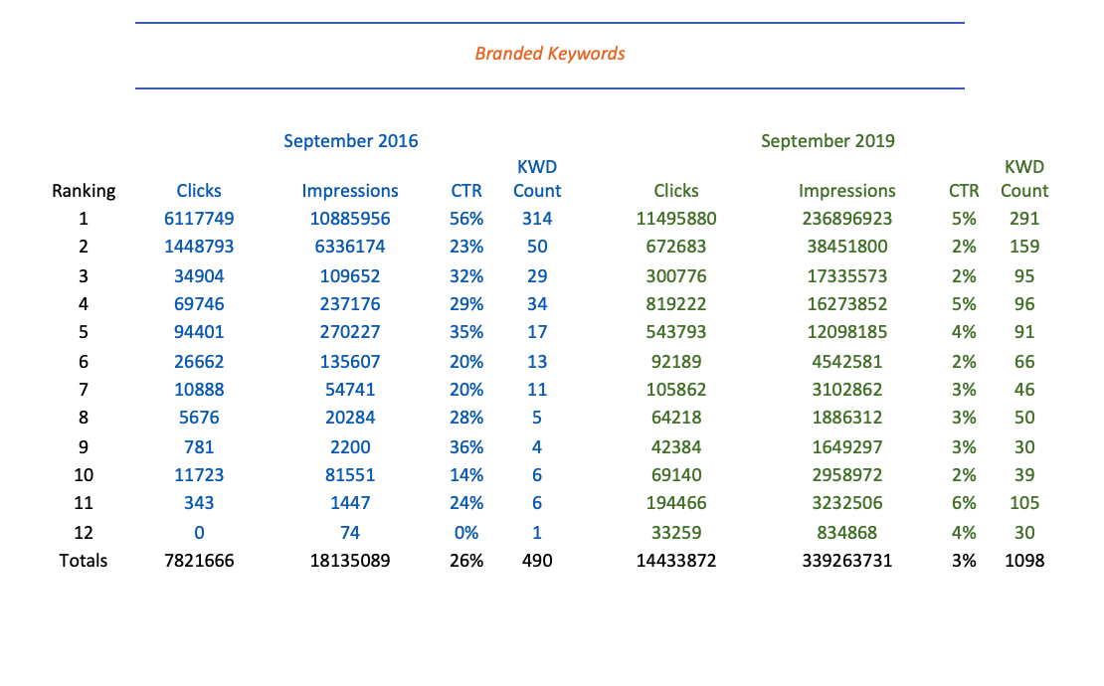Click clicks value 26662

[x=199, y=362]
